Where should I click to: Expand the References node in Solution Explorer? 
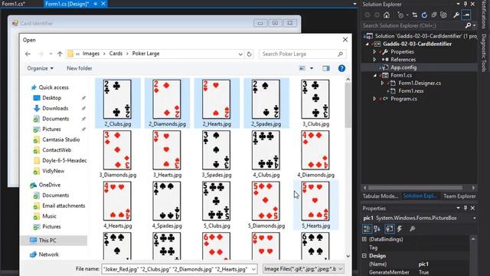click(x=374, y=60)
